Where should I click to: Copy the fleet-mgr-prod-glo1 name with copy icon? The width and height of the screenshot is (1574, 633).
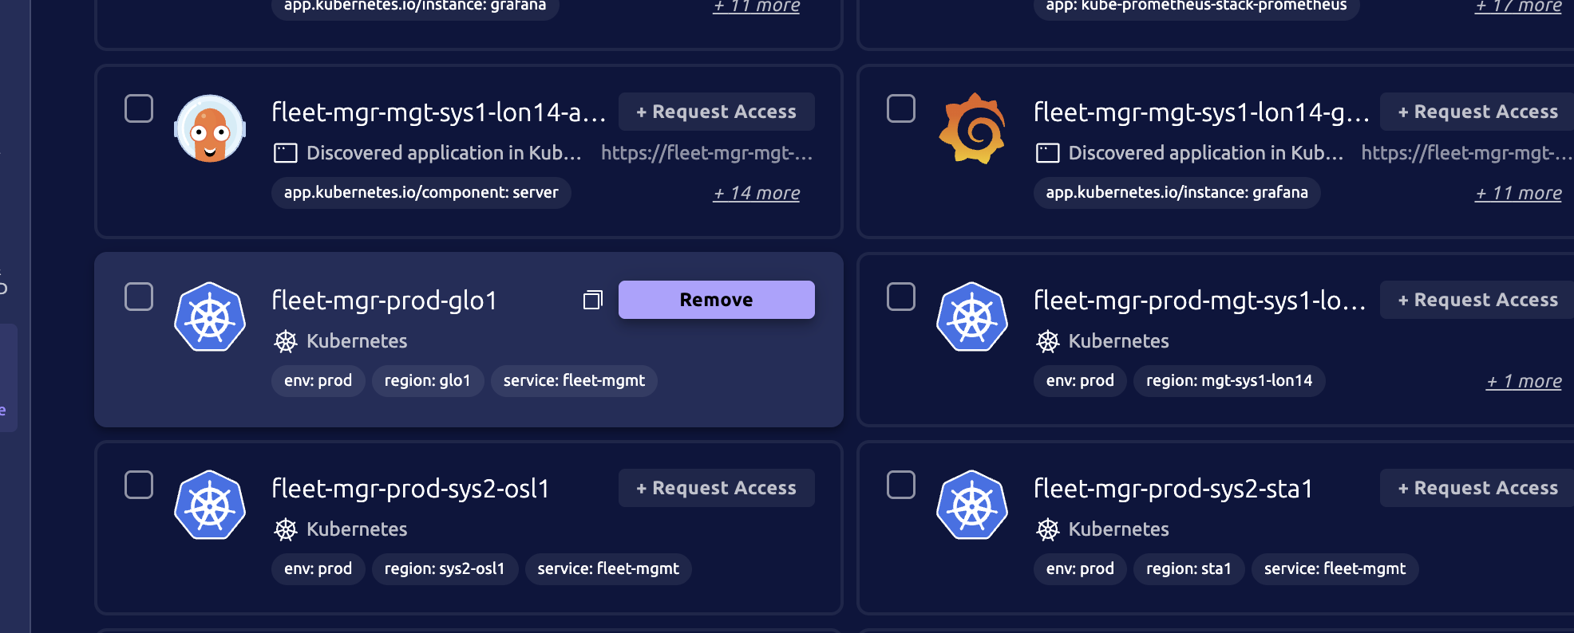pos(592,300)
